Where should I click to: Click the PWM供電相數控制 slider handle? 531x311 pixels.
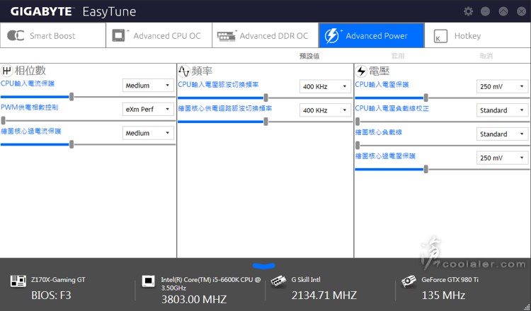4,120
